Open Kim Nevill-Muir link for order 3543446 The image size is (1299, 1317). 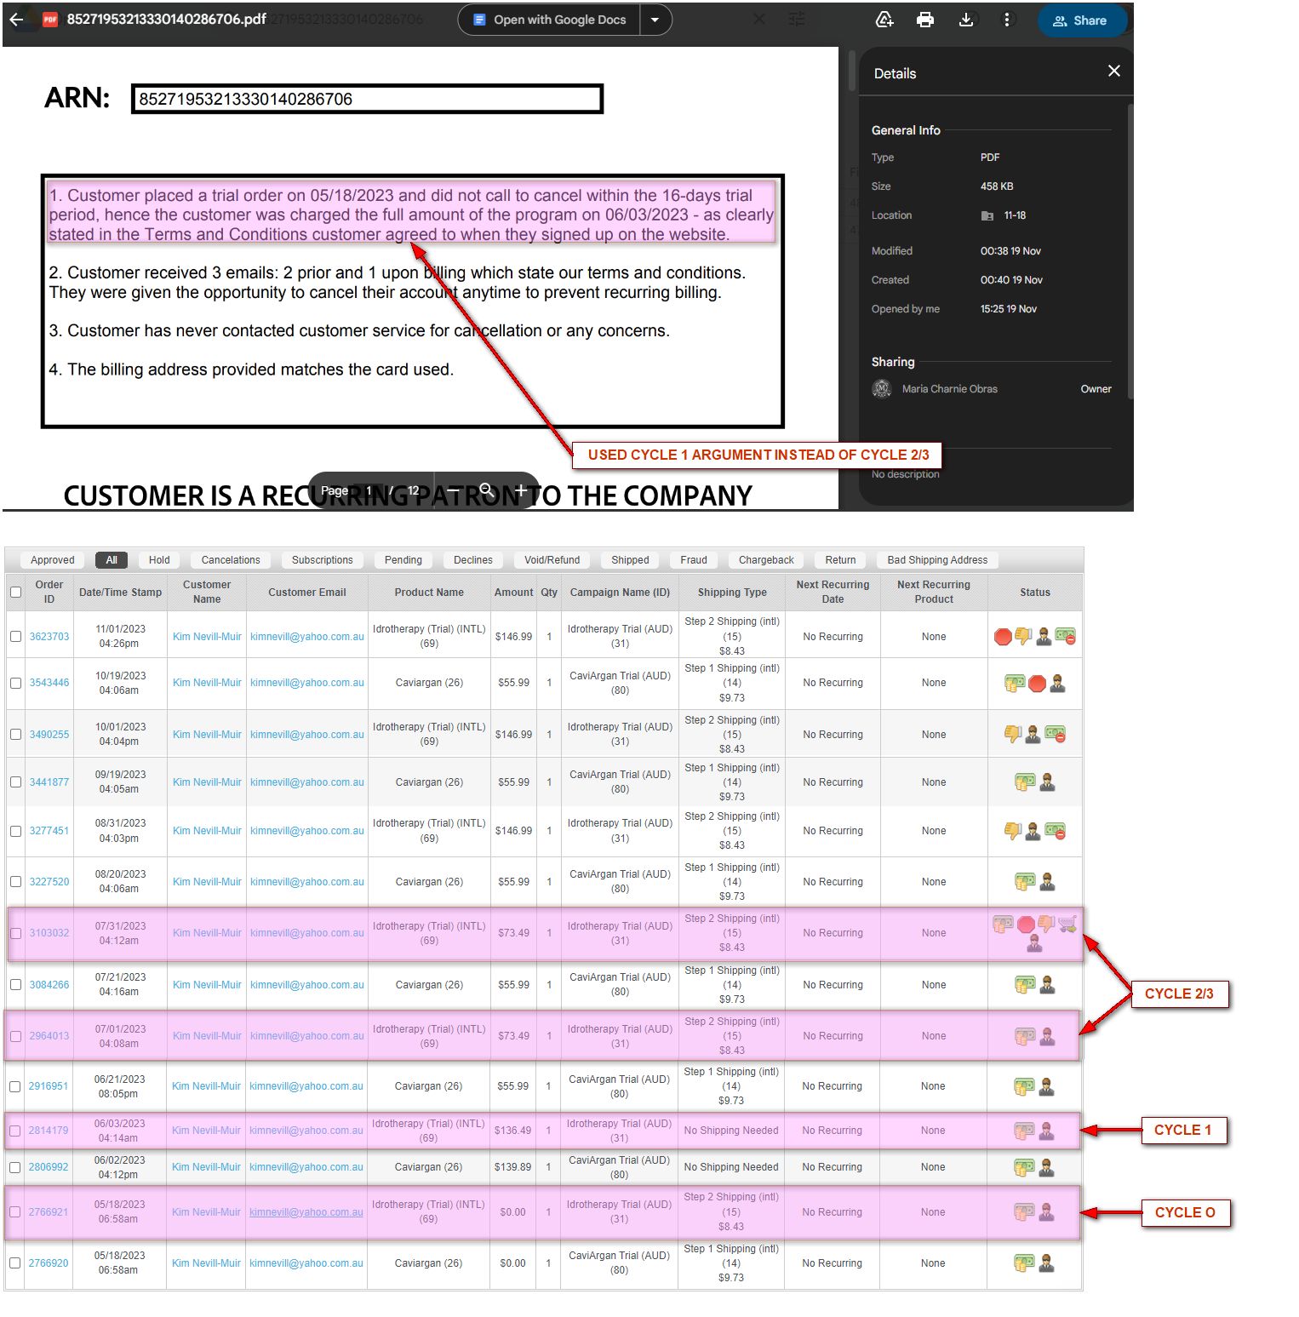click(207, 683)
